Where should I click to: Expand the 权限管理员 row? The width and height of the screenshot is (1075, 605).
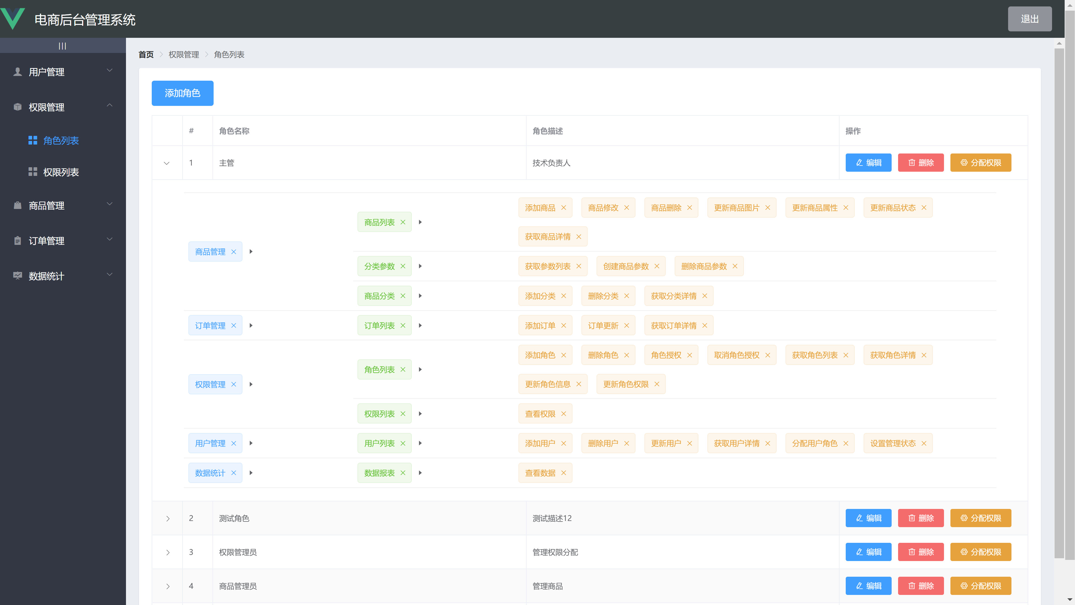[x=168, y=552]
